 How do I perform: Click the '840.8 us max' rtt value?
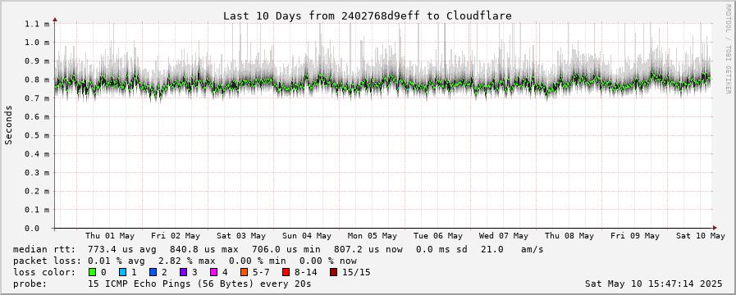coord(204,249)
